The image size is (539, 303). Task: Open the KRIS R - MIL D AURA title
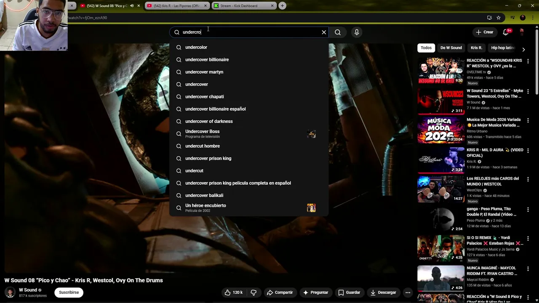[495, 153]
